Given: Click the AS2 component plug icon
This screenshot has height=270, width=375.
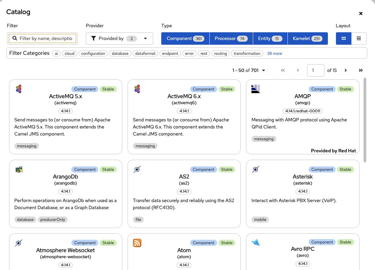Looking at the screenshot, I should 137,169.
